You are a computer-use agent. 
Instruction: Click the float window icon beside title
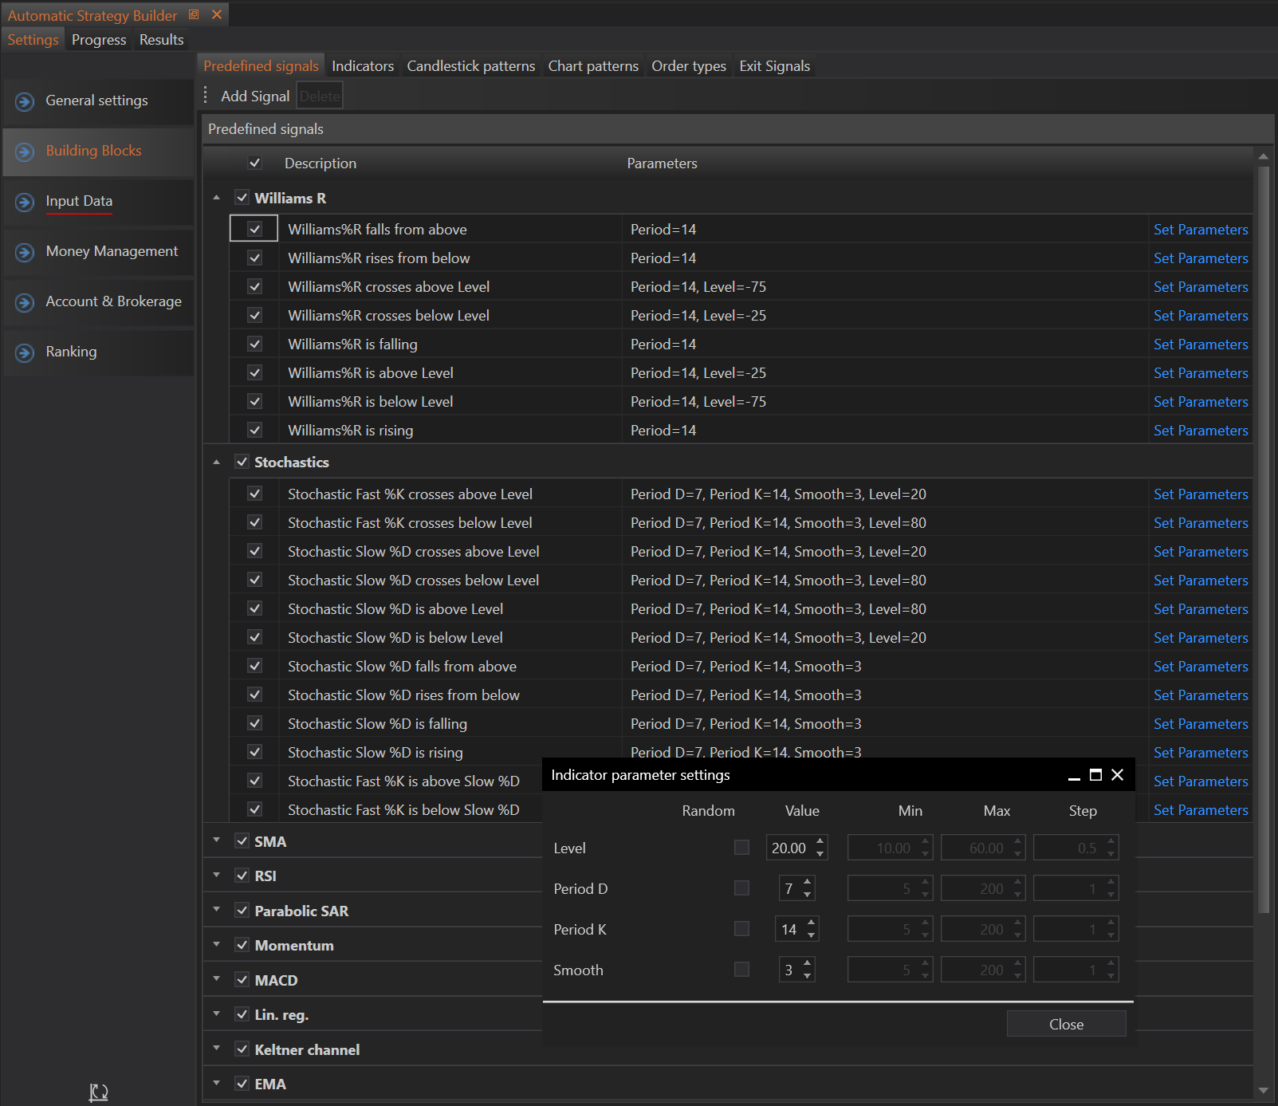[x=194, y=14]
